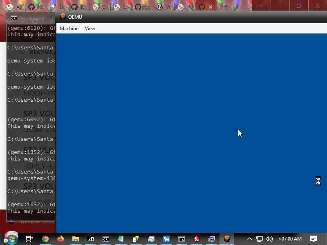Open network status tray icon

click(x=260, y=239)
